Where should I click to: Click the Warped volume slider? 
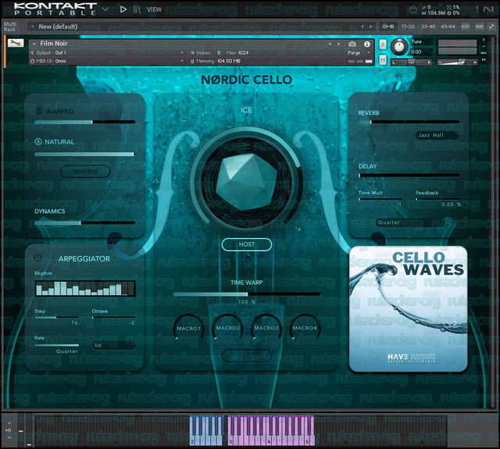84,122
